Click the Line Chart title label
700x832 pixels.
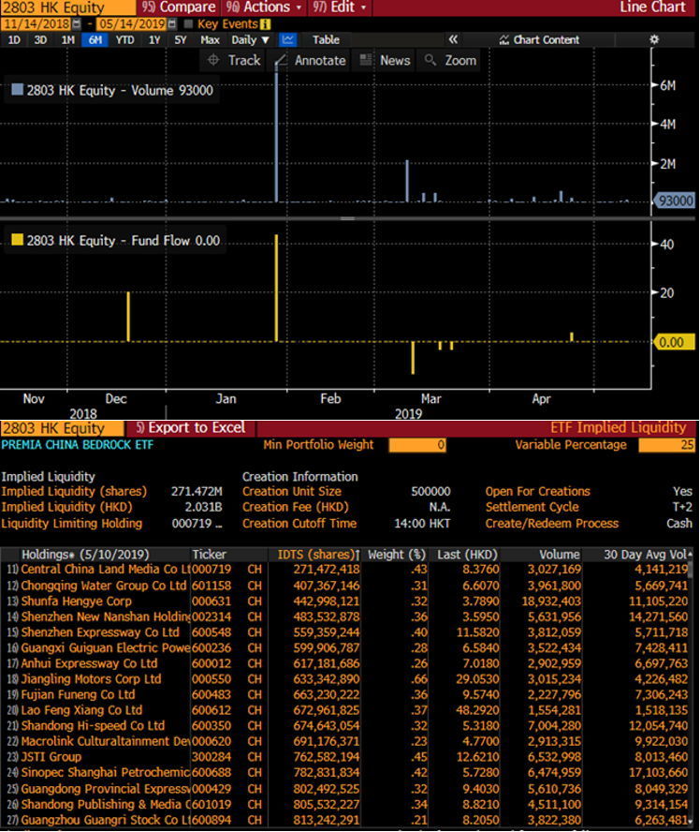[x=653, y=7]
